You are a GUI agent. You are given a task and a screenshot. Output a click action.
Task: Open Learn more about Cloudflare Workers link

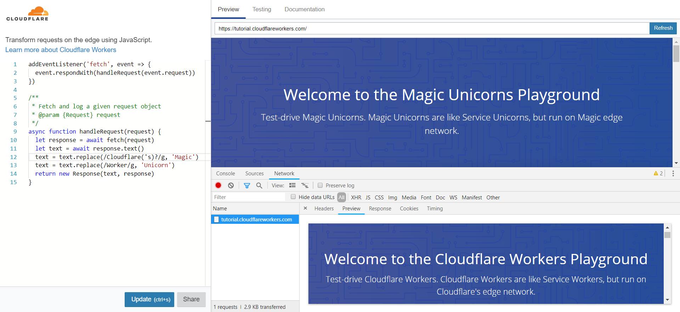pos(61,50)
